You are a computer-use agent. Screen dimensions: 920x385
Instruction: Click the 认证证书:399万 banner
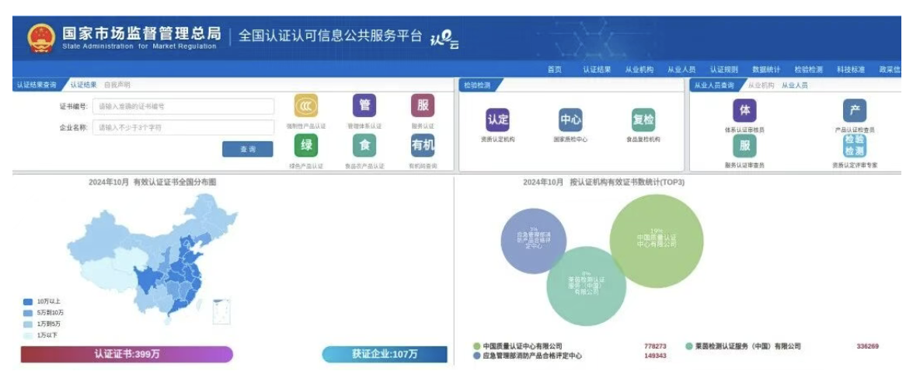point(126,354)
